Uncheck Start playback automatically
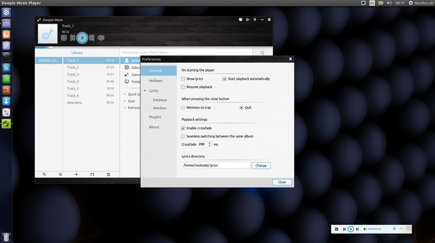The image size is (435, 243). pos(225,79)
